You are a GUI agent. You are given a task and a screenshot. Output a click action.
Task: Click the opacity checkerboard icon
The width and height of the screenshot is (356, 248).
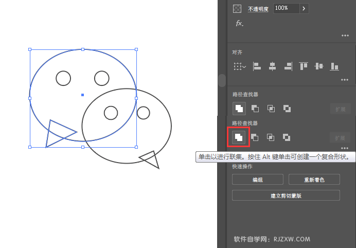237,9
